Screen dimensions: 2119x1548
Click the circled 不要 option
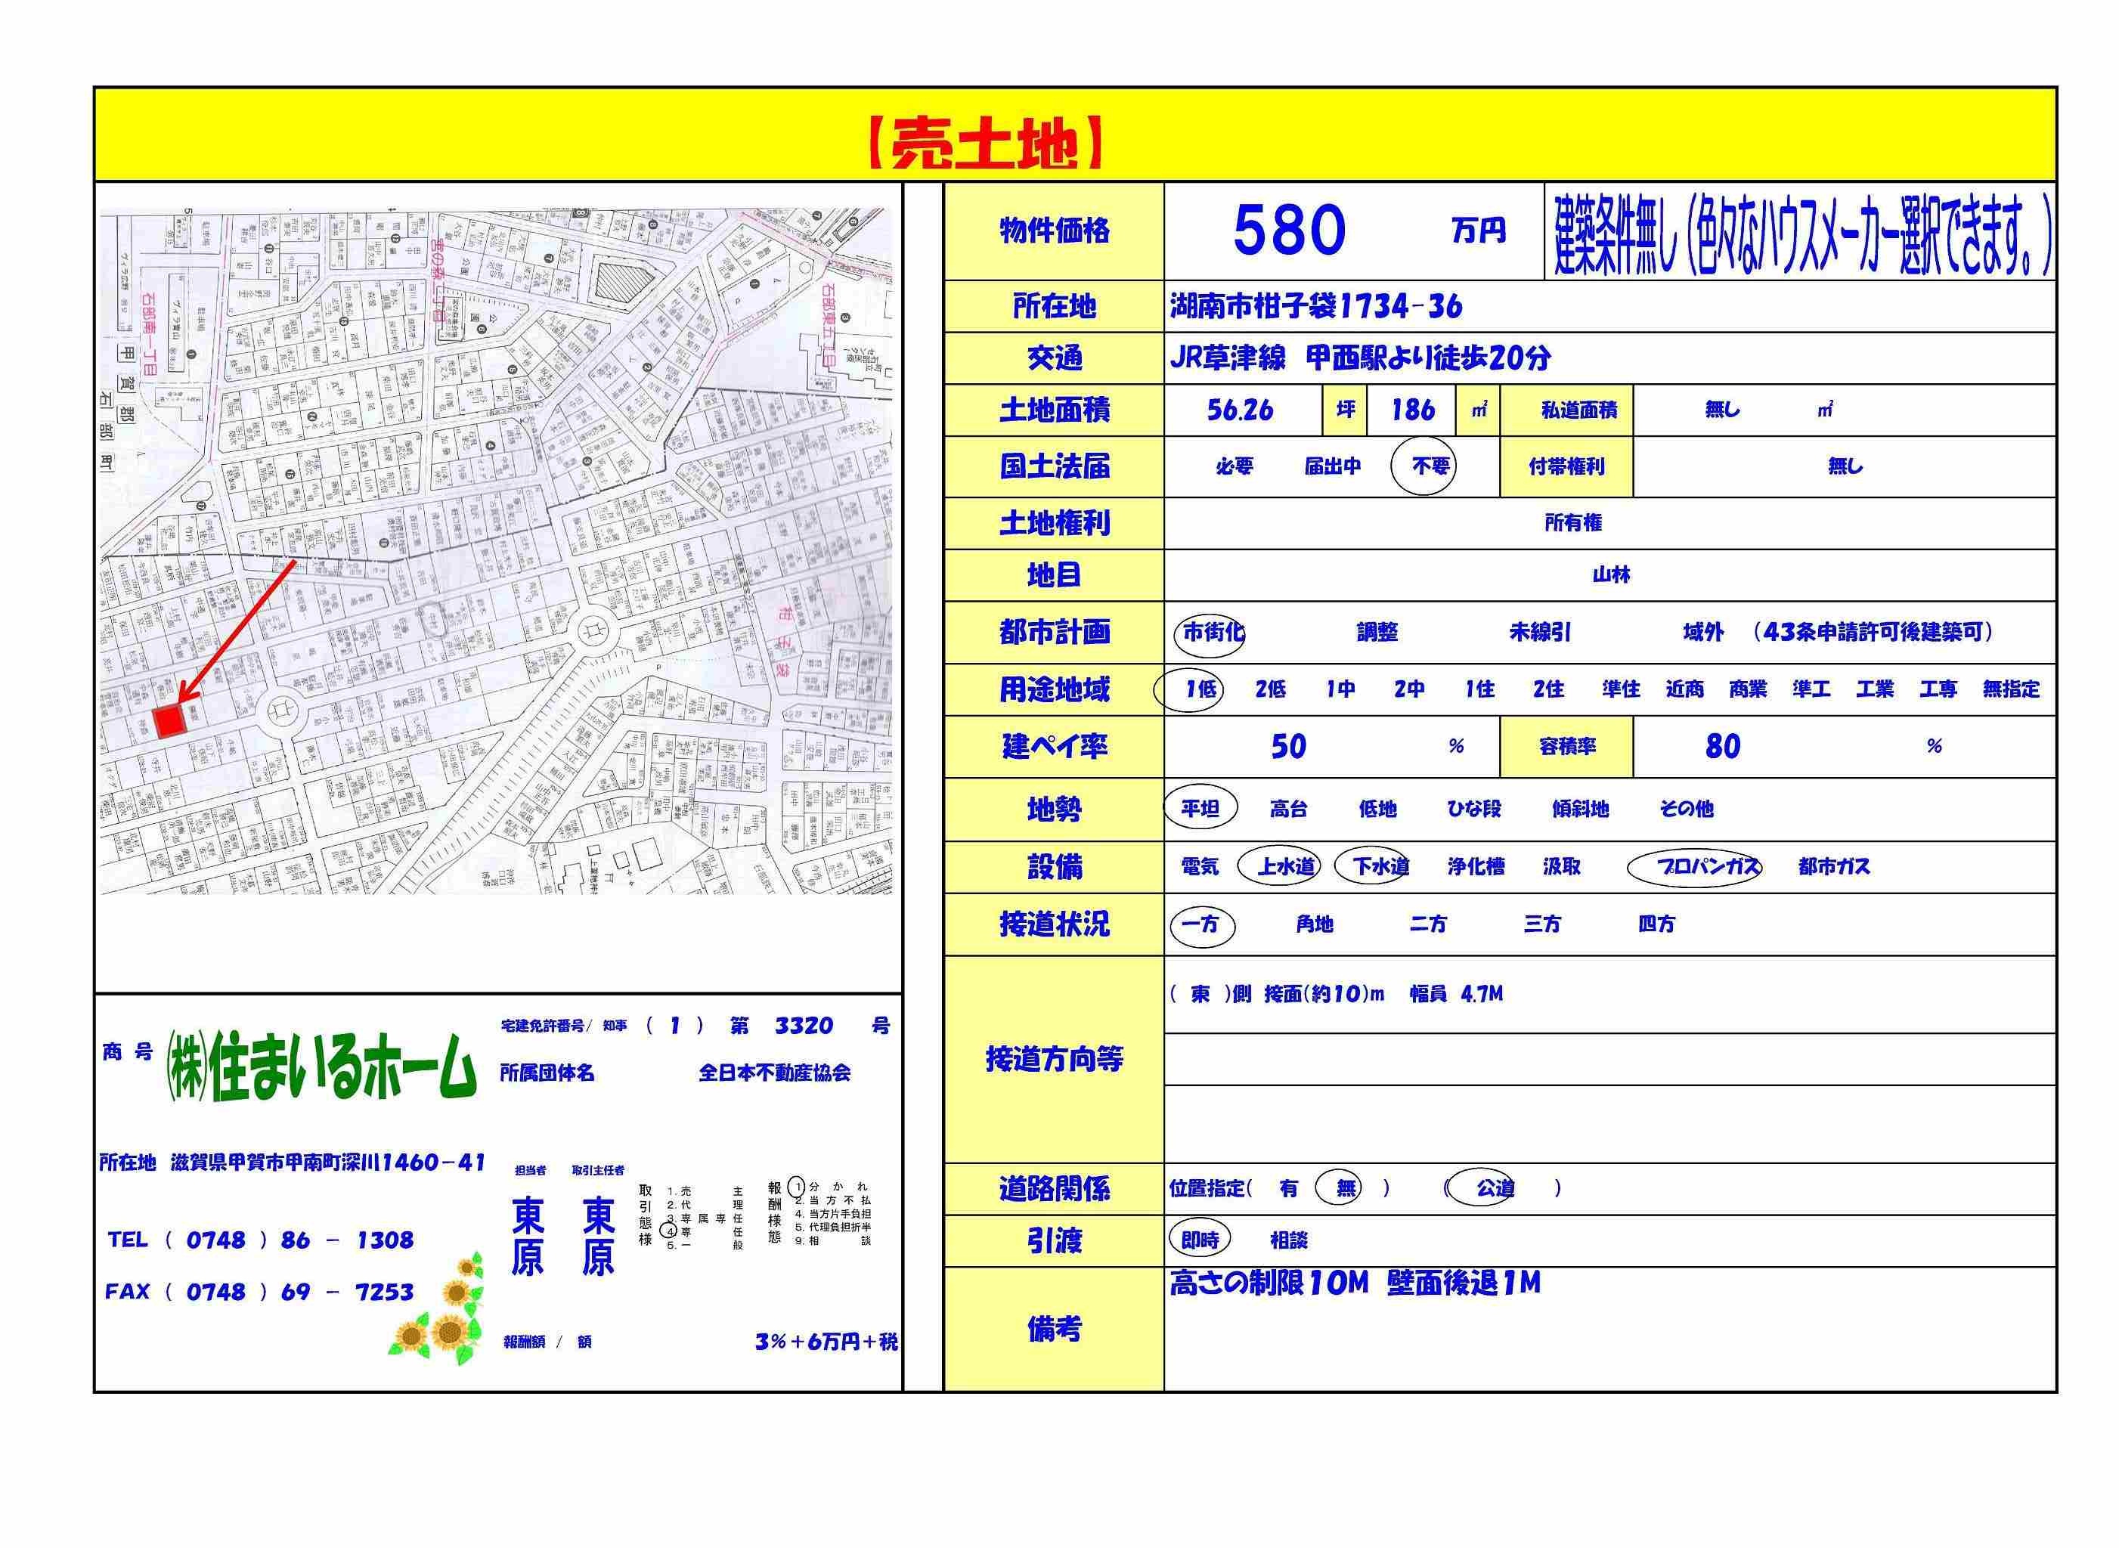[x=1423, y=466]
